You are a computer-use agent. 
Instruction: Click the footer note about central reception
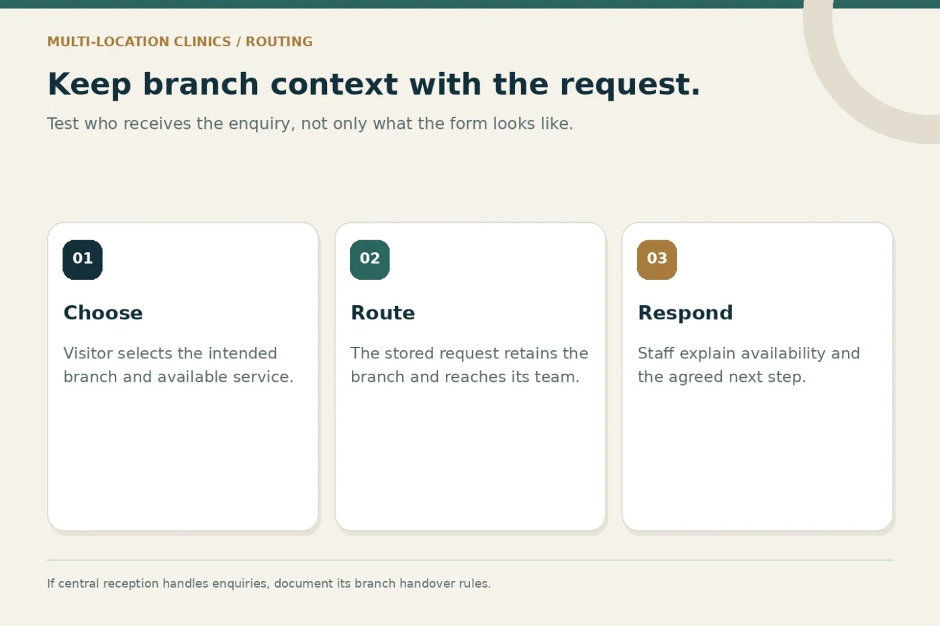[269, 584]
